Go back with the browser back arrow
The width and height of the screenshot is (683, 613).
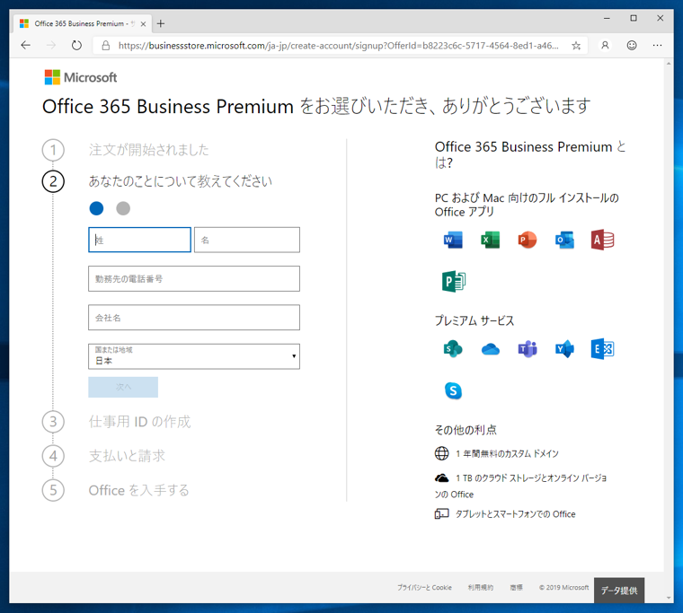pyautogui.click(x=26, y=45)
